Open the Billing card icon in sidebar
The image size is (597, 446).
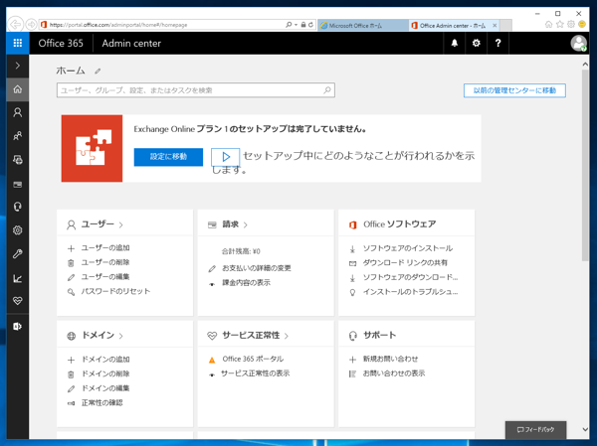pos(18,184)
